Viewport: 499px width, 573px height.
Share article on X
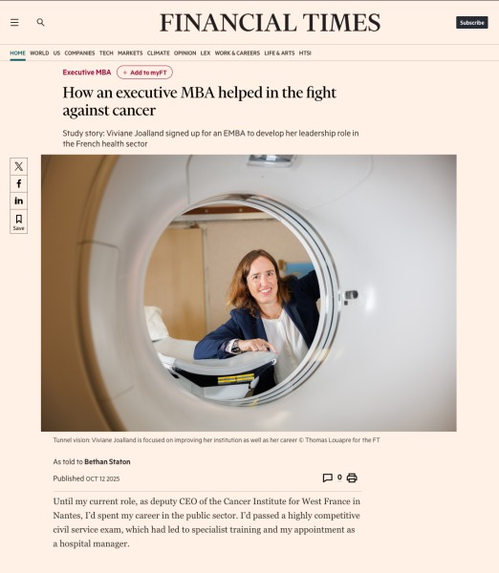tap(19, 166)
